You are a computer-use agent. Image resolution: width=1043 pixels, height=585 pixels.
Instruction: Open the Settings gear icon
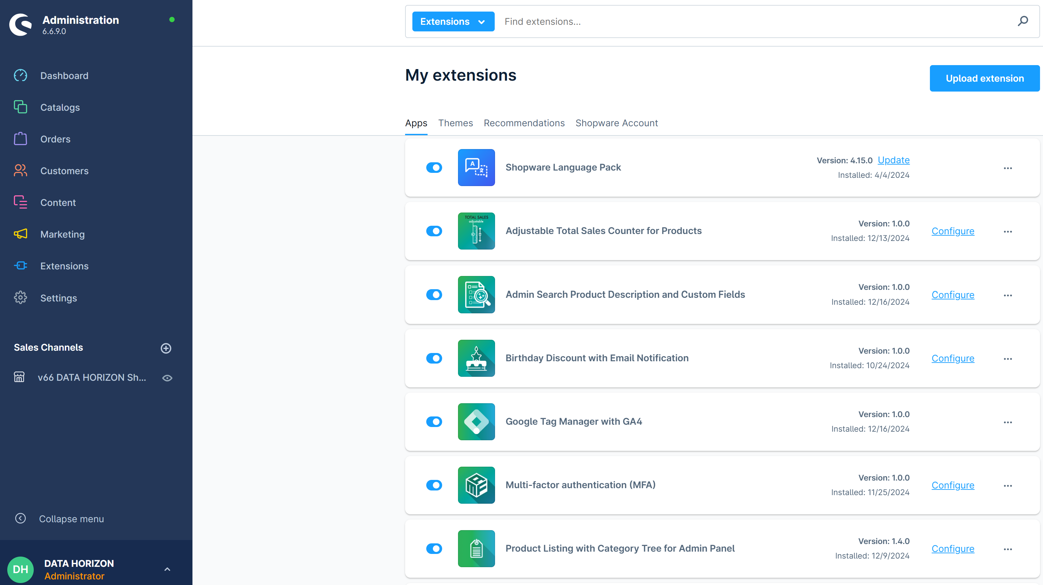point(20,298)
